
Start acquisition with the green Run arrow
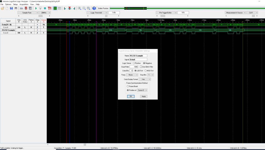pyautogui.click(x=36, y=8)
